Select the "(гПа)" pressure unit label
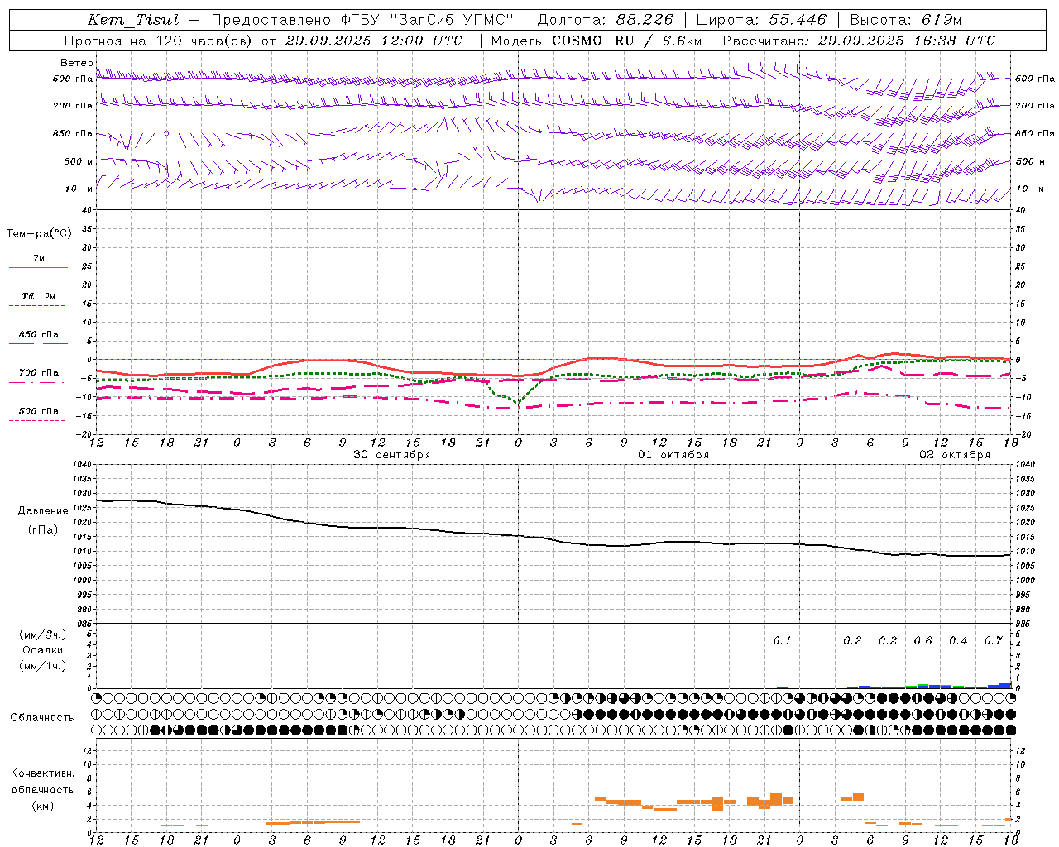The image size is (1059, 847). tap(43, 530)
